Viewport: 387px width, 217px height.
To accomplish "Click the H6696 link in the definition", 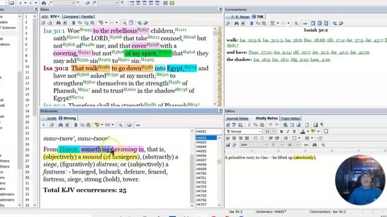I will point(69,149).
